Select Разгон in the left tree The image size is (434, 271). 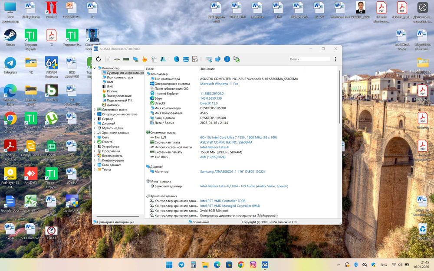click(112, 91)
